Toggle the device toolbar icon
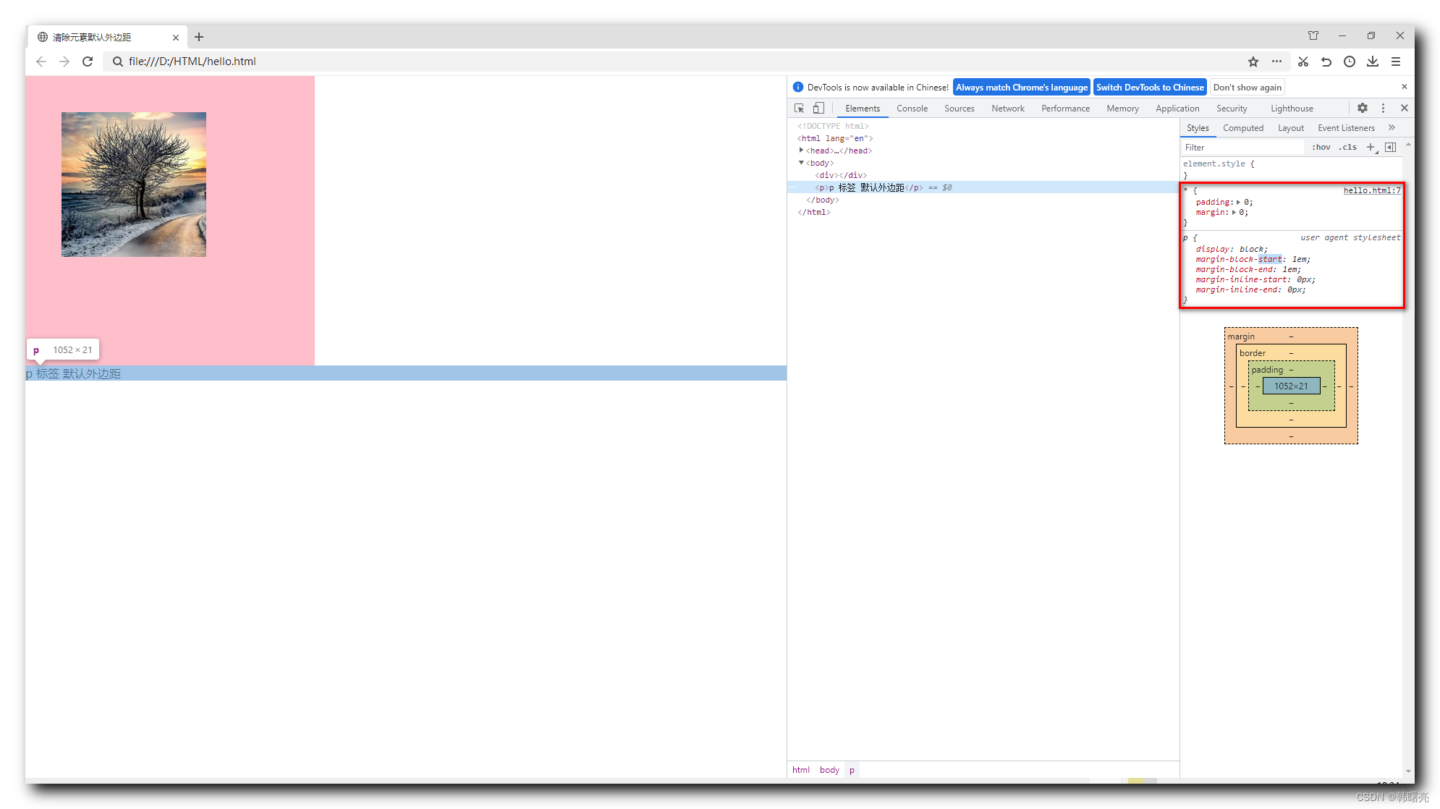The height and width of the screenshot is (809, 1440). click(x=818, y=108)
